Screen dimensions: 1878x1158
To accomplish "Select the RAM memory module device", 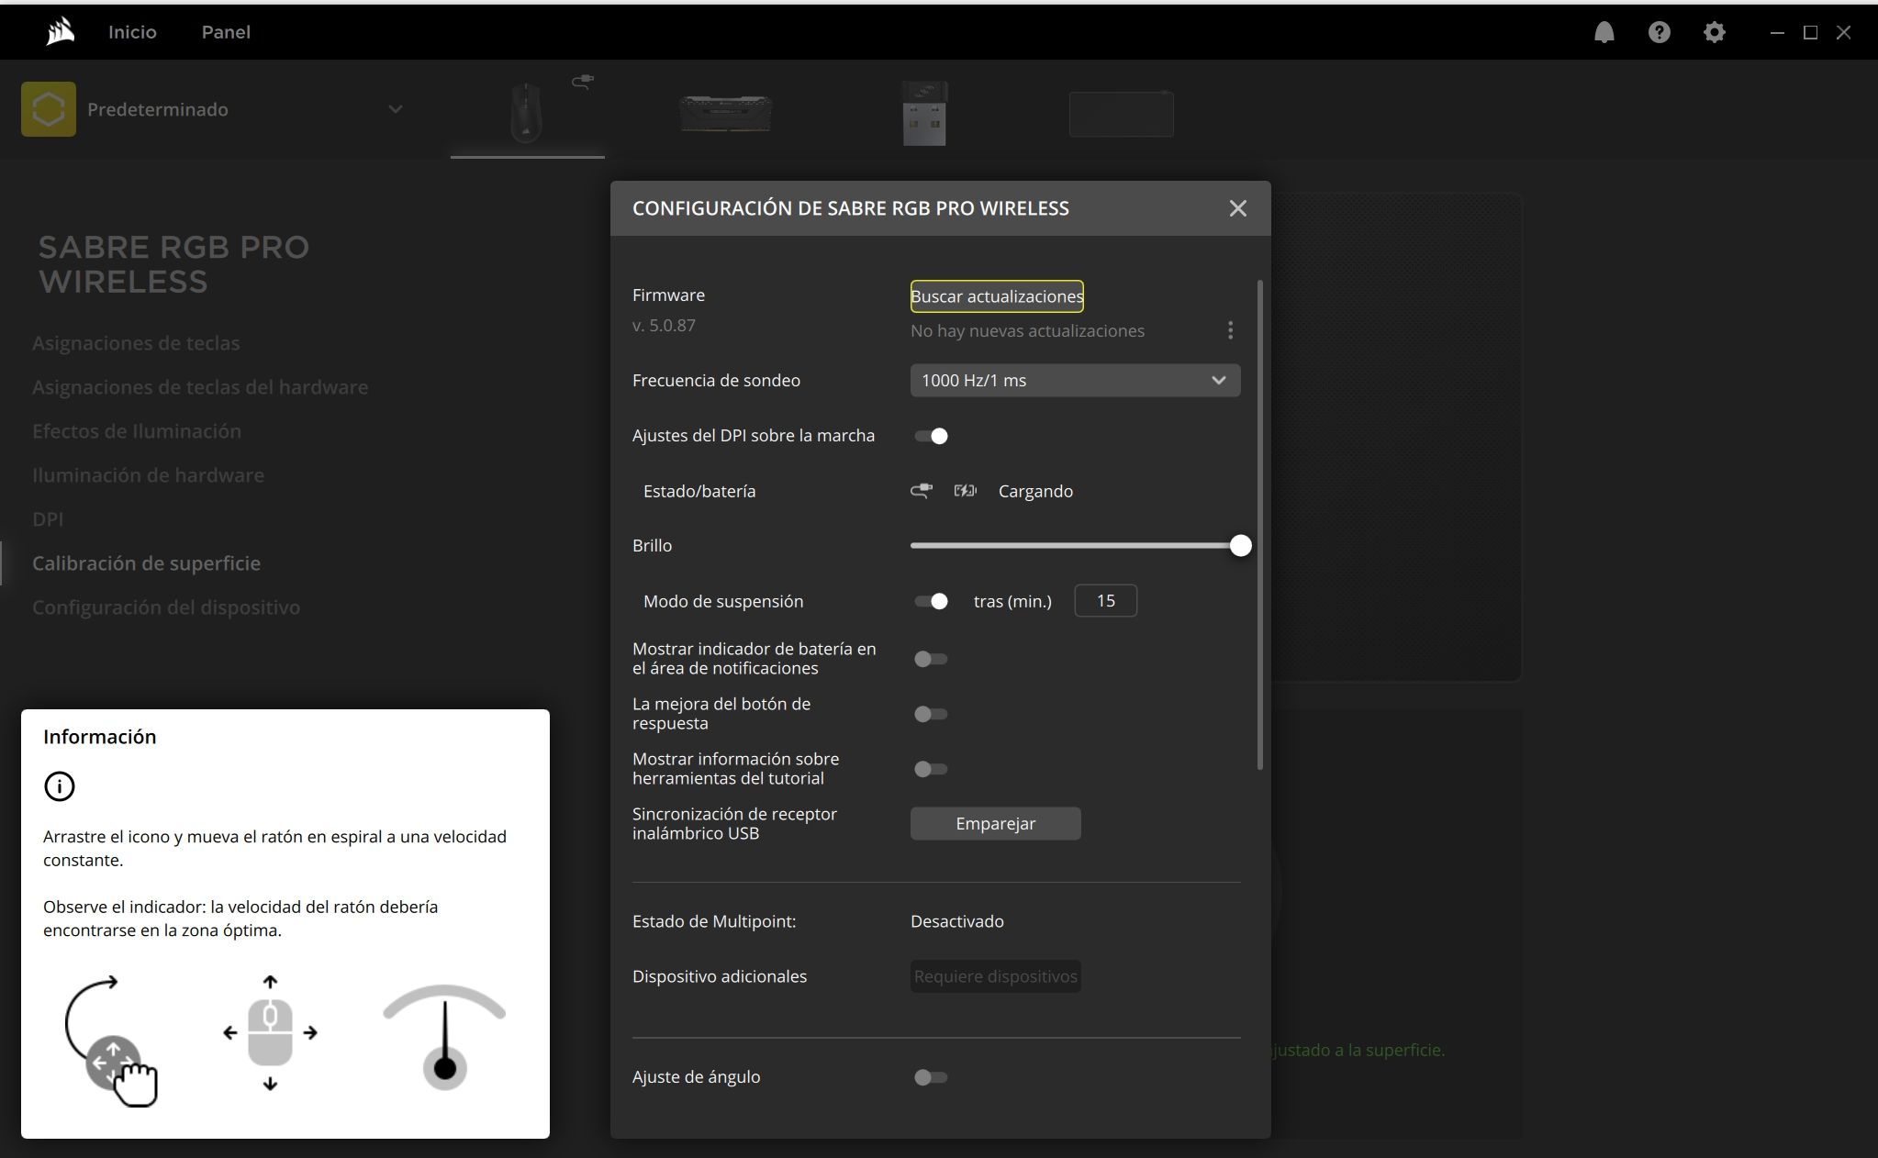I will pos(725,114).
